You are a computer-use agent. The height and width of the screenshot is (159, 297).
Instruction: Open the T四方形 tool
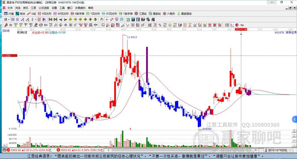coord(93,14)
